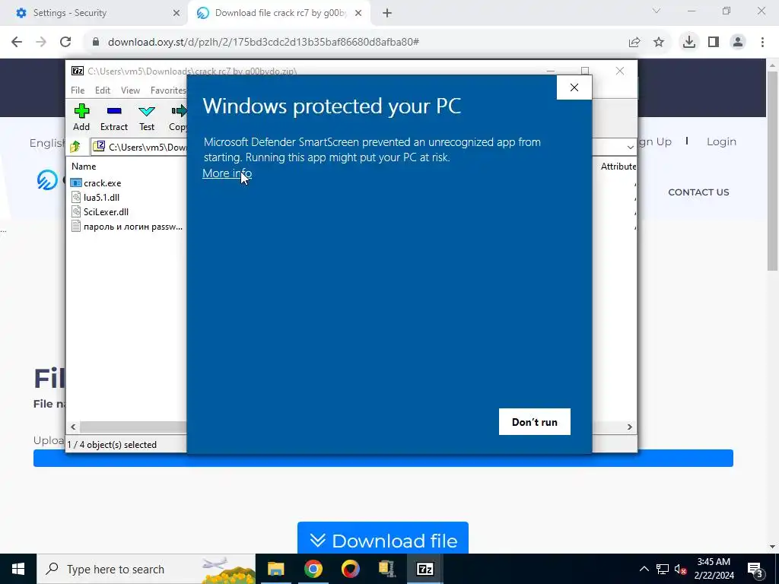Open Chrome from the taskbar
779x584 pixels.
[x=313, y=569]
